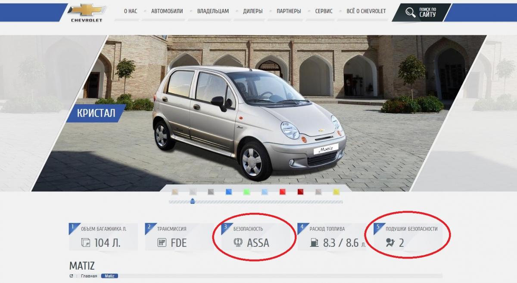Image resolution: width=517 pixels, height=283 pixels.
Task: Expand the Всё о Chevrolet menu
Action: 366,11
